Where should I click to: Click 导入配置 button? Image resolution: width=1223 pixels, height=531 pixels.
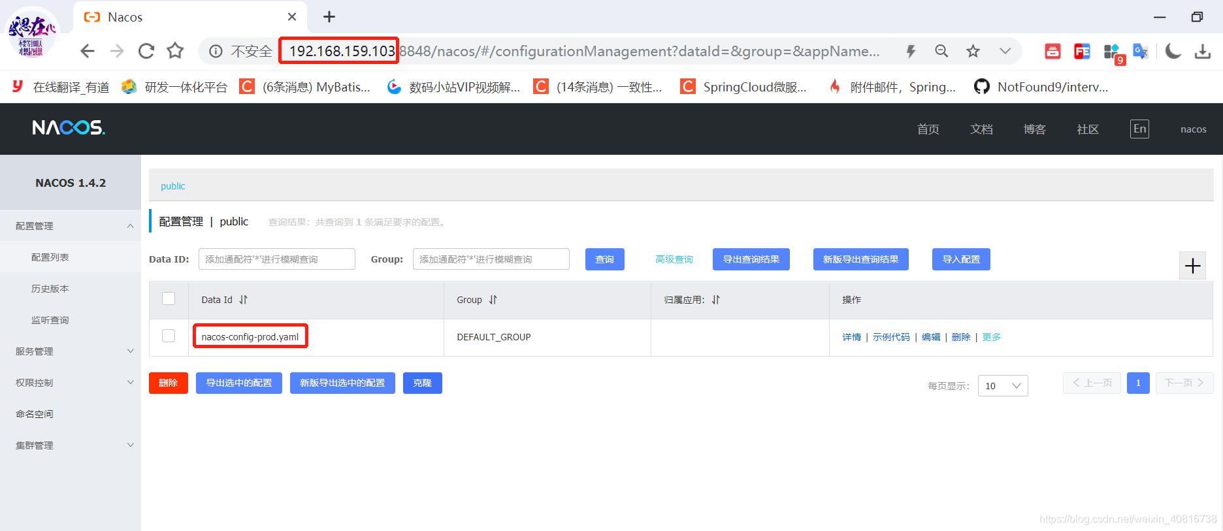click(x=961, y=259)
